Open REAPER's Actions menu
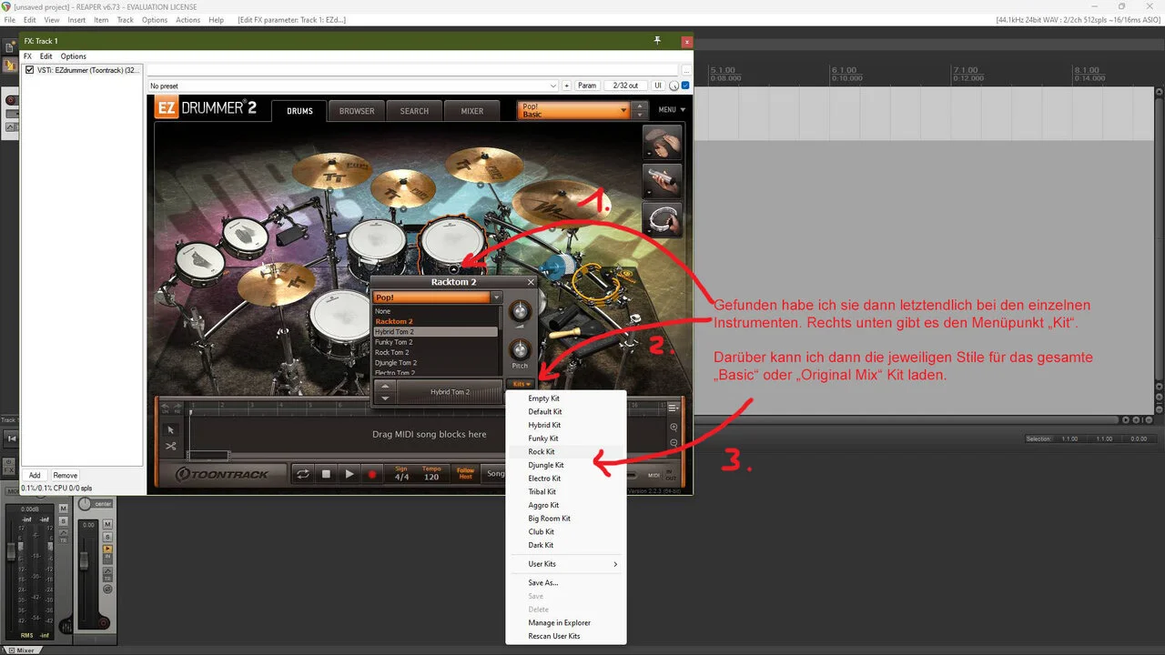The image size is (1165, 655). pyautogui.click(x=187, y=20)
